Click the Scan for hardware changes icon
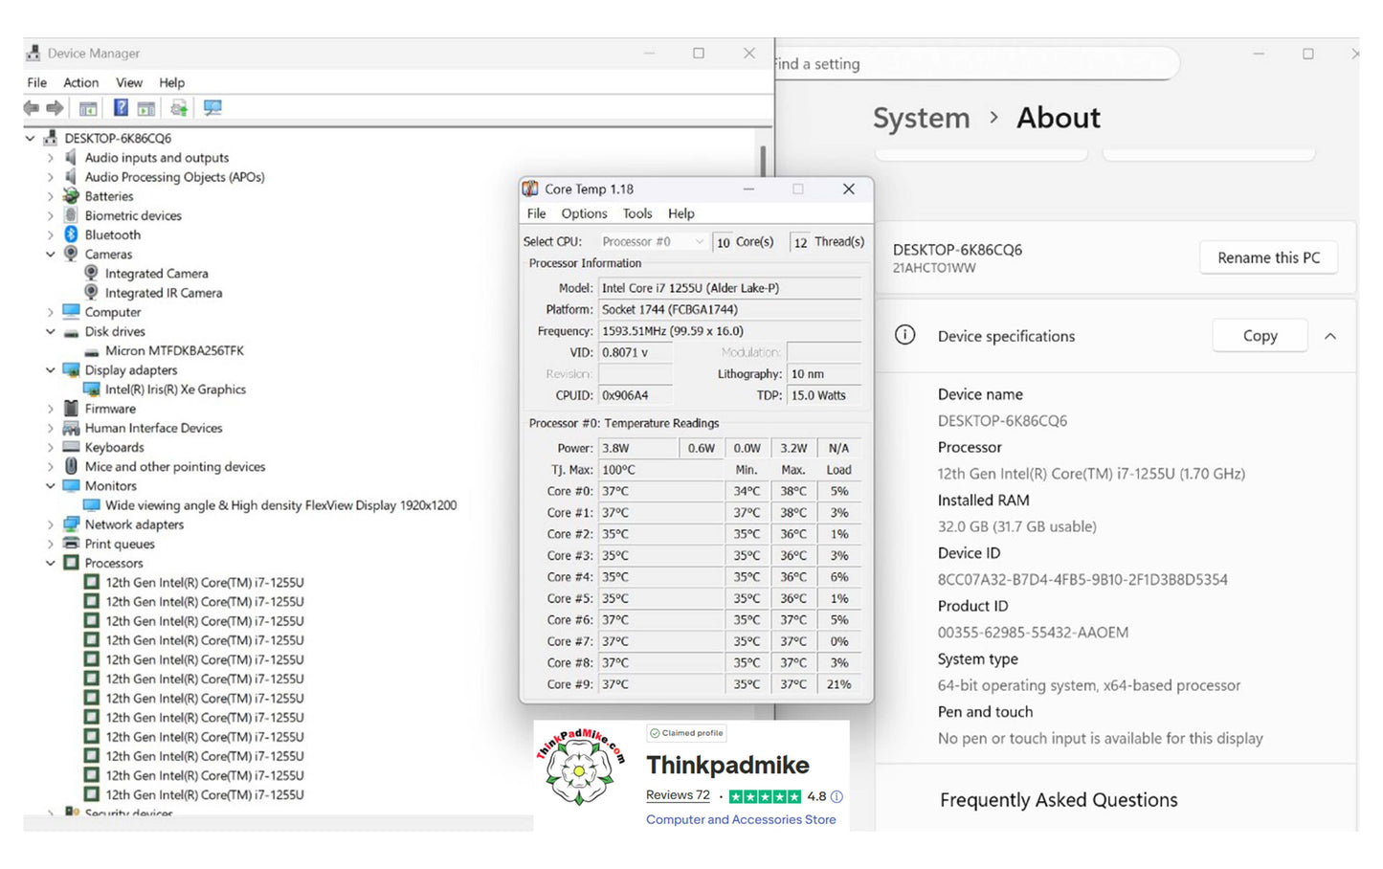 [212, 107]
